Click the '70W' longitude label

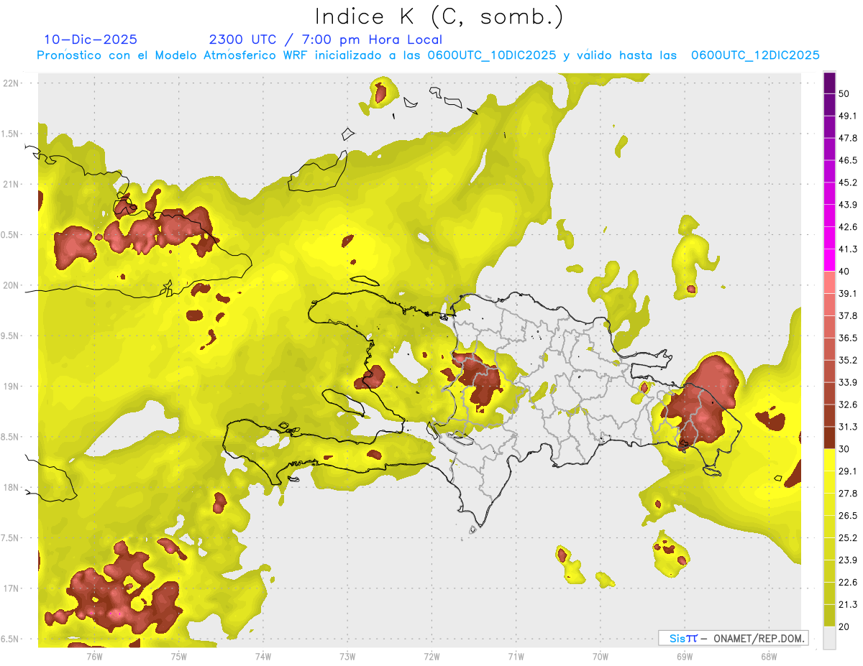coord(601,656)
